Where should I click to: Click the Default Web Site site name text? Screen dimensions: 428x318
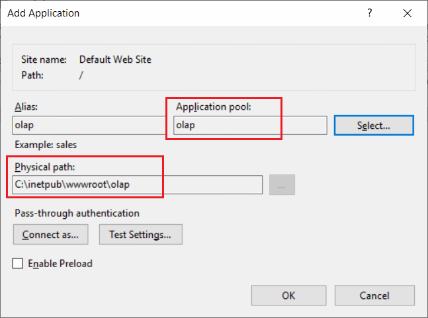[x=115, y=60]
